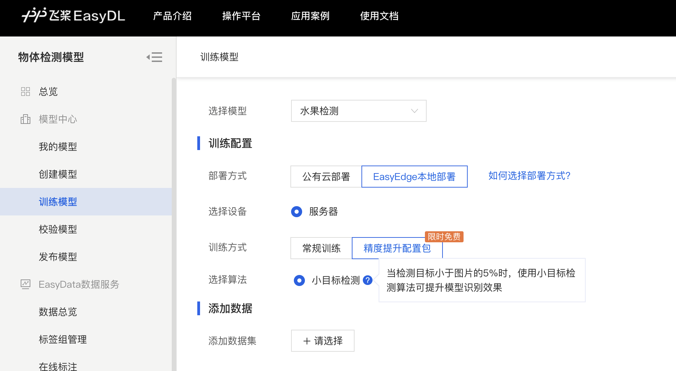This screenshot has height=371, width=676.
Task: Click the 选择模型 field label
Action: pyautogui.click(x=228, y=111)
